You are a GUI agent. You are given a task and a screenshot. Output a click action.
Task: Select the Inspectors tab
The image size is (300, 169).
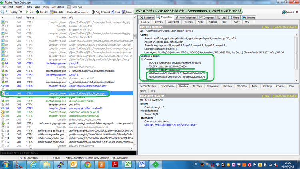pyautogui.click(x=164, y=17)
